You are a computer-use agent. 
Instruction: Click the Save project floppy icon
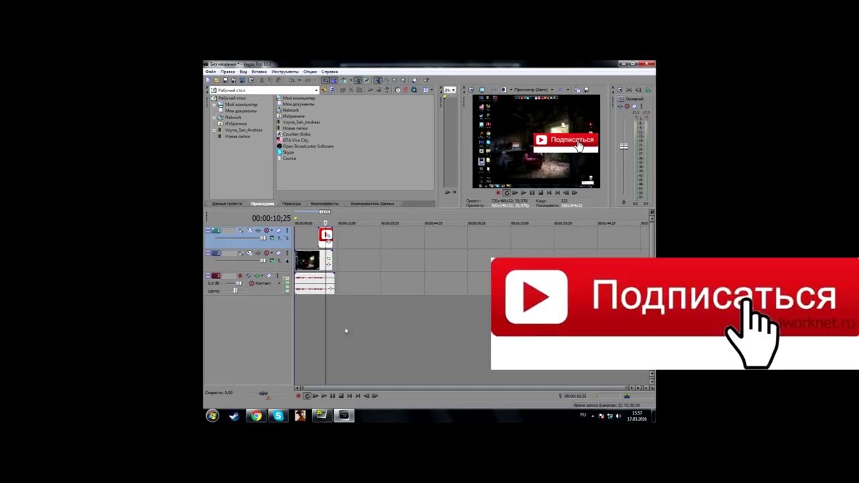click(x=225, y=80)
